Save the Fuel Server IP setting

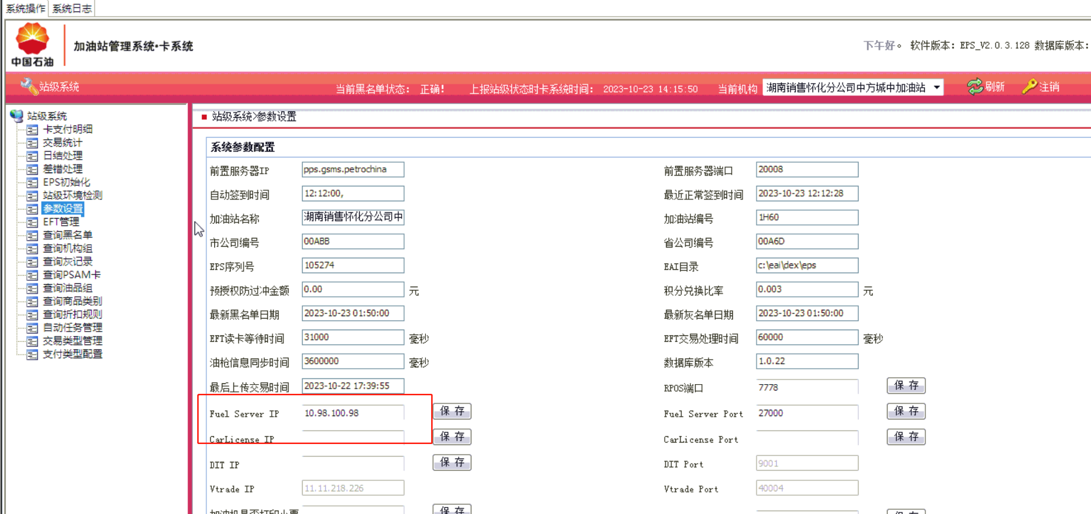point(451,411)
